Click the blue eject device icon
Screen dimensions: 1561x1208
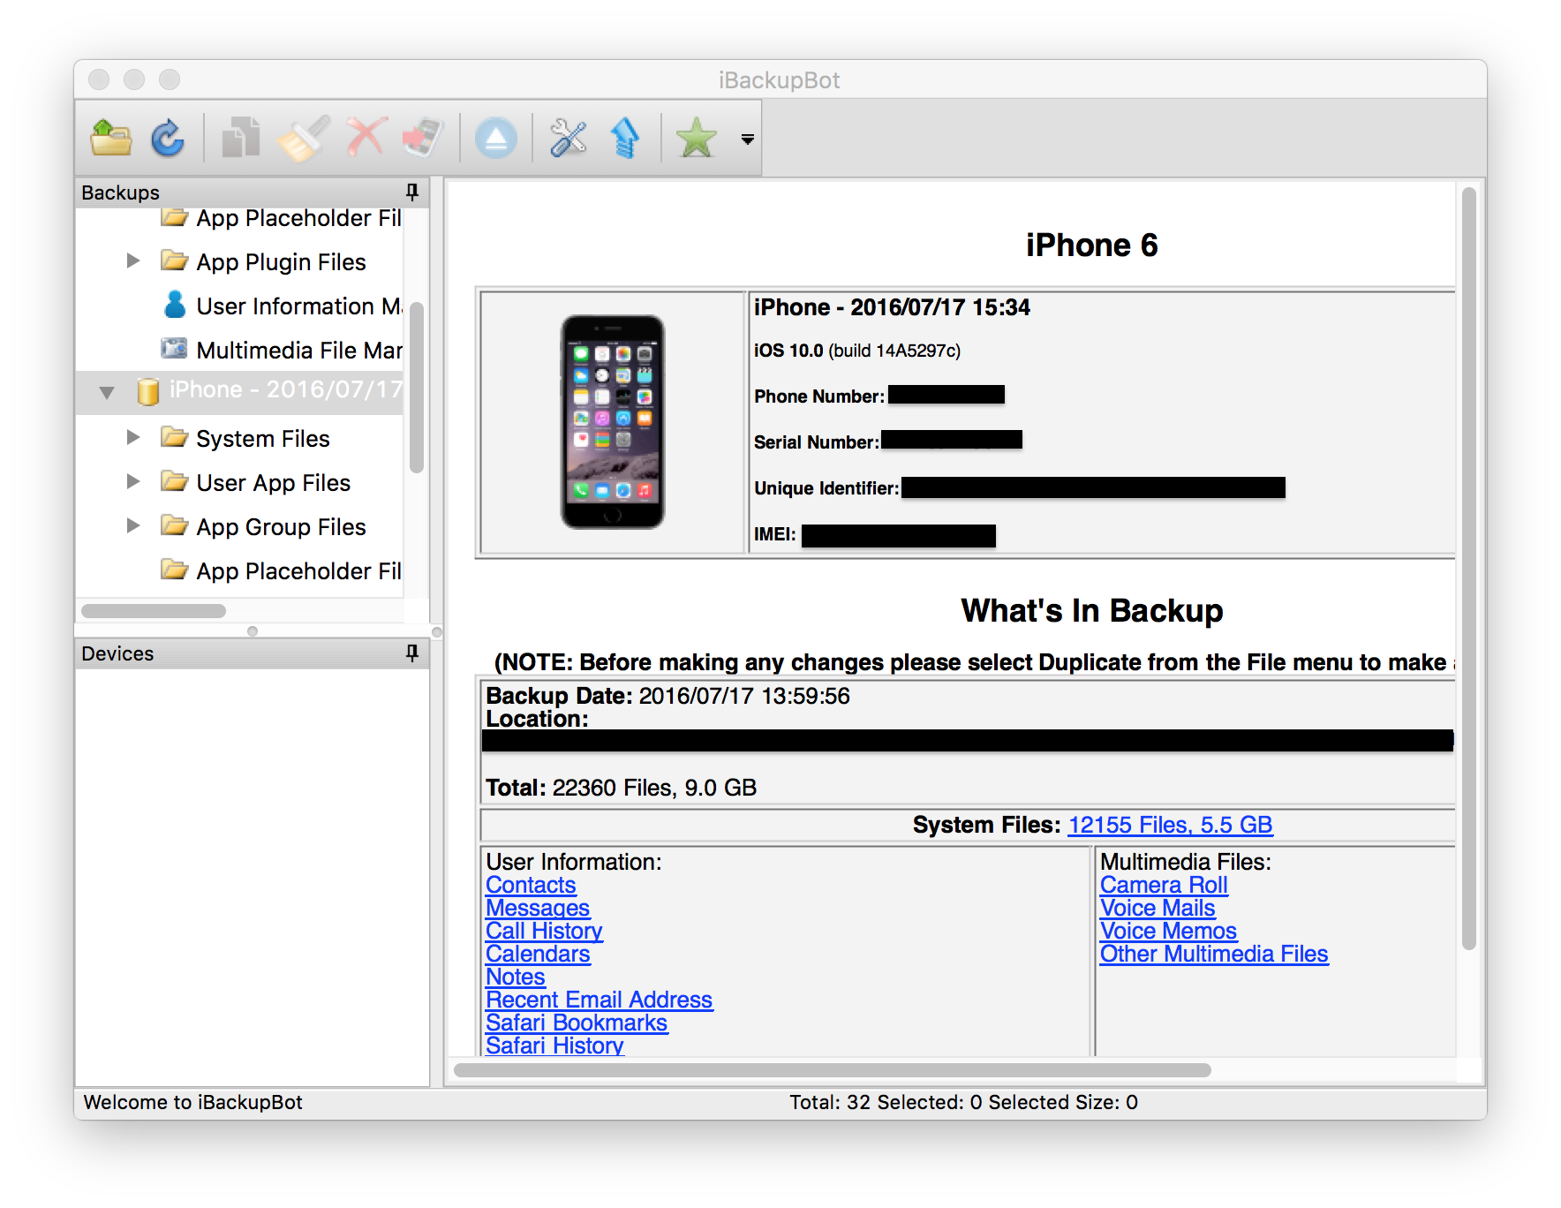click(x=496, y=139)
